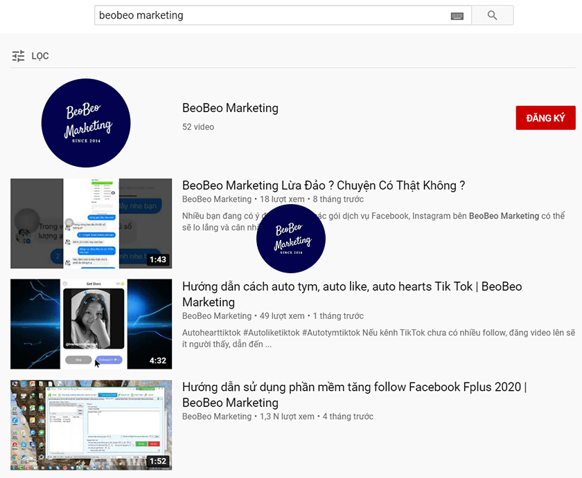Click the magnifying glass search icon
The width and height of the screenshot is (582, 478).
[x=492, y=15]
